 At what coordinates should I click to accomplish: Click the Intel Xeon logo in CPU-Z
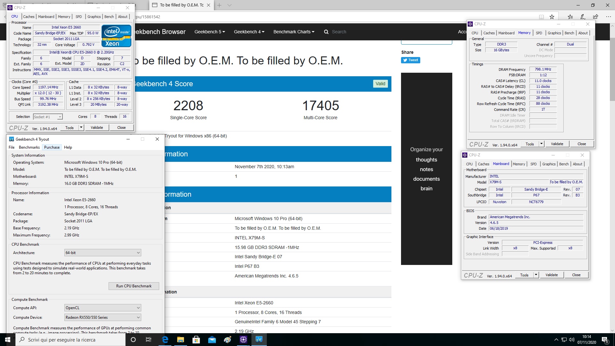coord(117,36)
